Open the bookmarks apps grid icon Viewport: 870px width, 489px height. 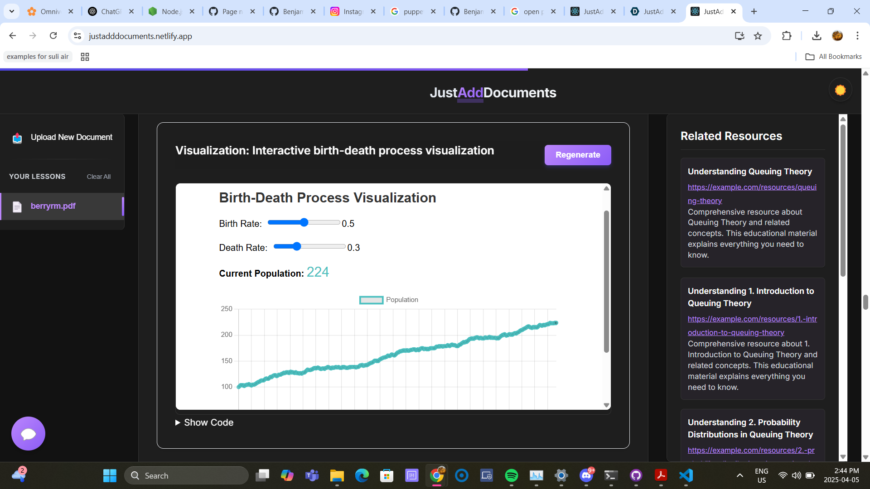click(x=85, y=57)
